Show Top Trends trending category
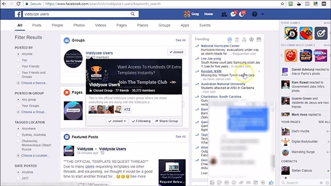331x186 pixels. click(230, 39)
